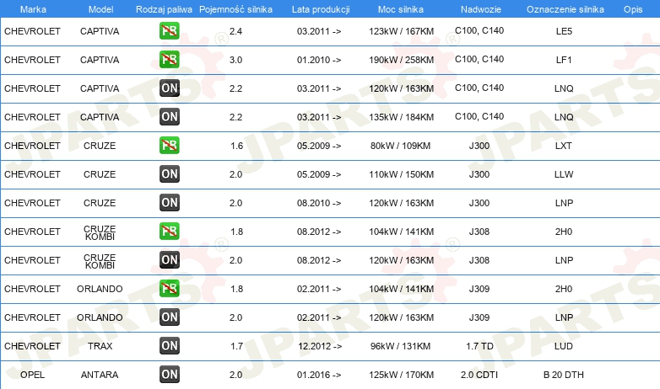The height and width of the screenshot is (389, 660).
Task: Click the 190kW / 258KM power value
Action: [401, 60]
